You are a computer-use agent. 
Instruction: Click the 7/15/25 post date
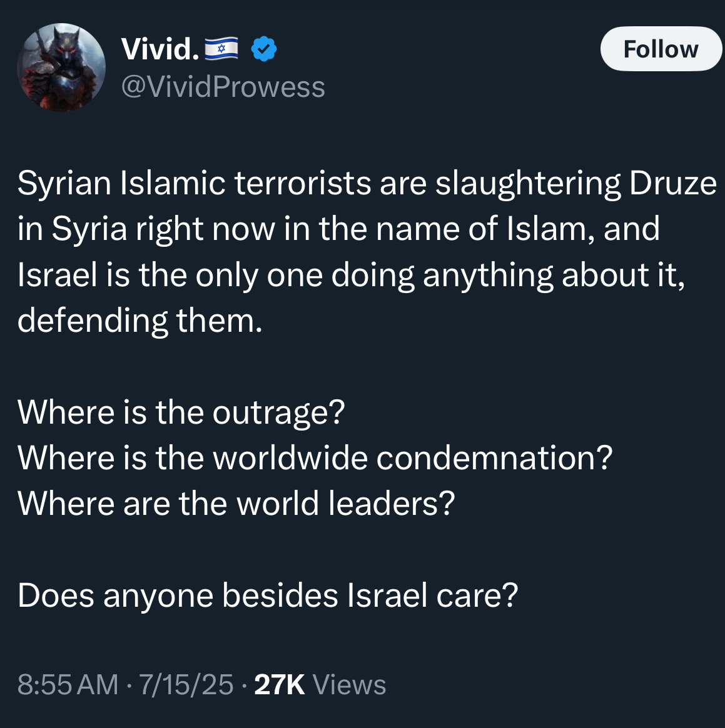(186, 684)
